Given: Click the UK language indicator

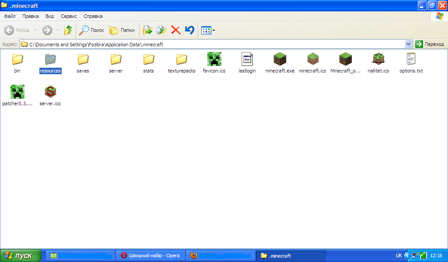Looking at the screenshot, I should pyautogui.click(x=399, y=255).
